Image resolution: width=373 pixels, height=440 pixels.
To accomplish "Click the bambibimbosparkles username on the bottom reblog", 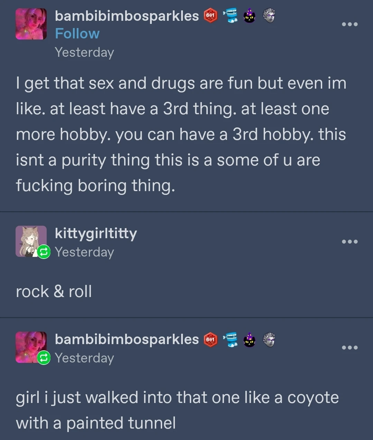I will point(127,339).
